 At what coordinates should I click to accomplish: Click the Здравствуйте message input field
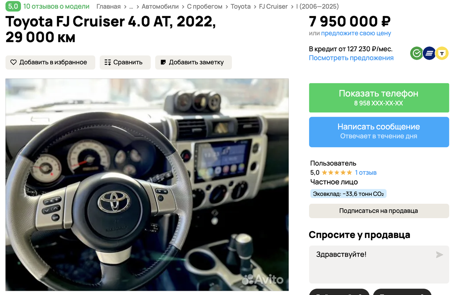[x=379, y=264]
